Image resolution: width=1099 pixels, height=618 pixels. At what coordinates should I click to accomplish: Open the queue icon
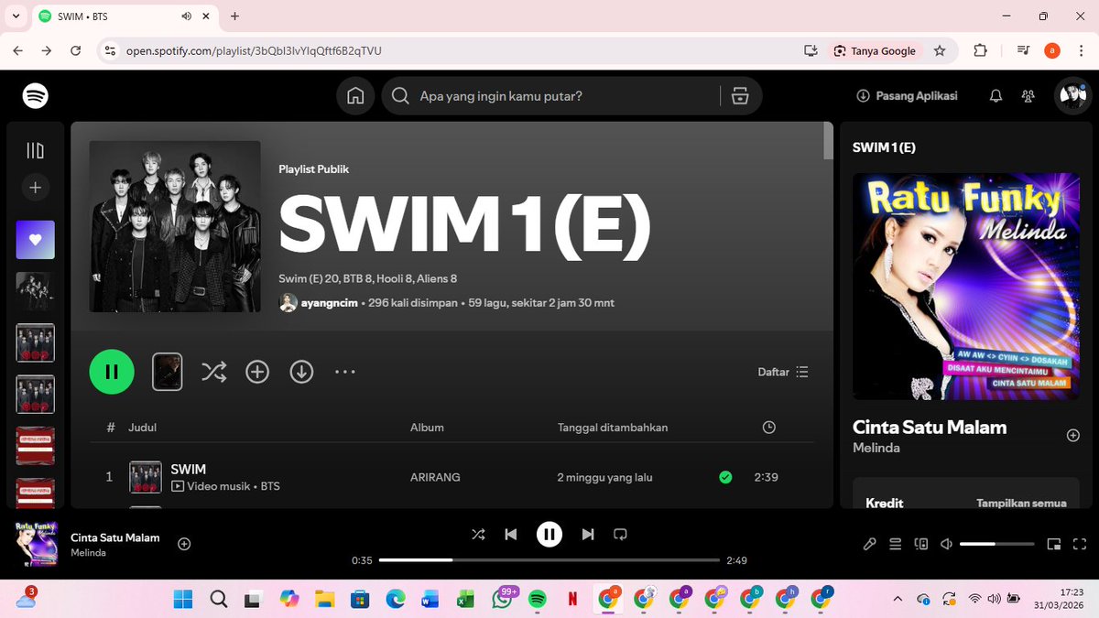click(x=896, y=544)
